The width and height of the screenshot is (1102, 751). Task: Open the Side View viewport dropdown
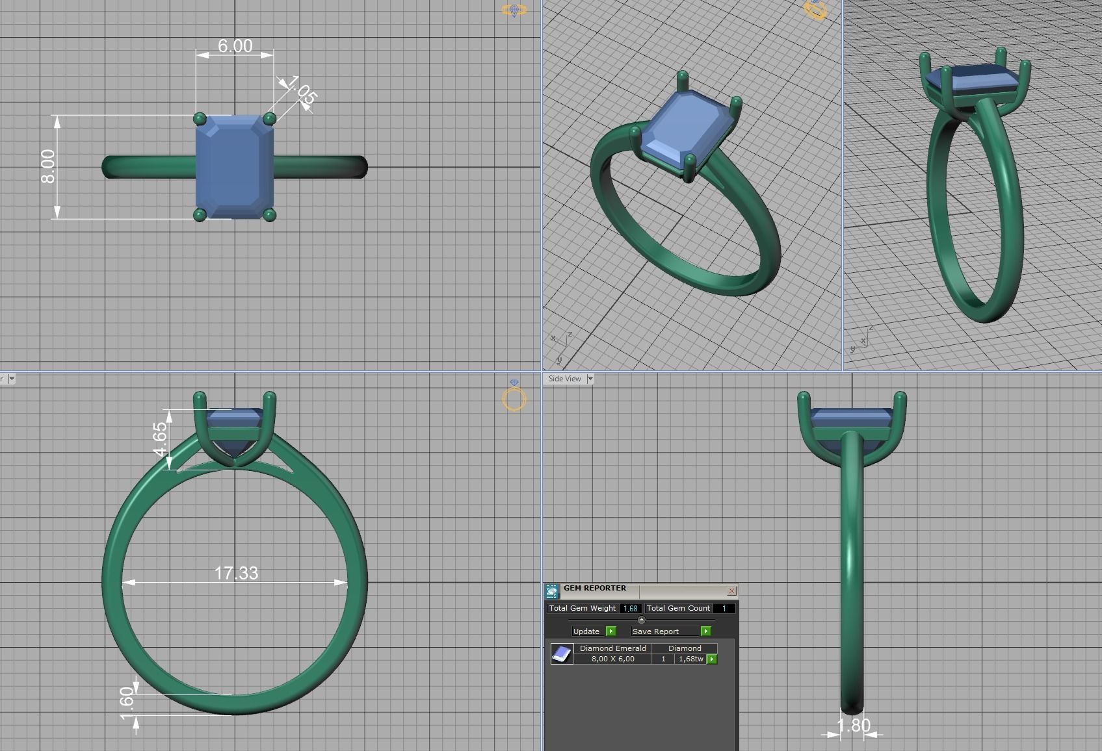590,379
